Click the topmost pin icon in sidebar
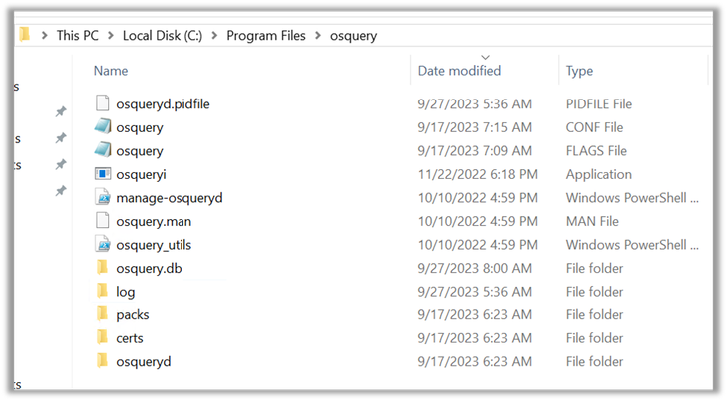Screen dimensions: 727x401 (x=61, y=111)
